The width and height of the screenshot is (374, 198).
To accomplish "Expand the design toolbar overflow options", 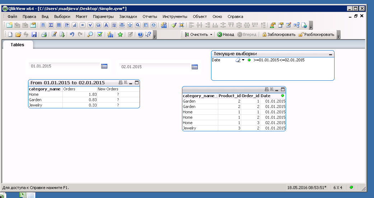I will (x=311, y=26).
